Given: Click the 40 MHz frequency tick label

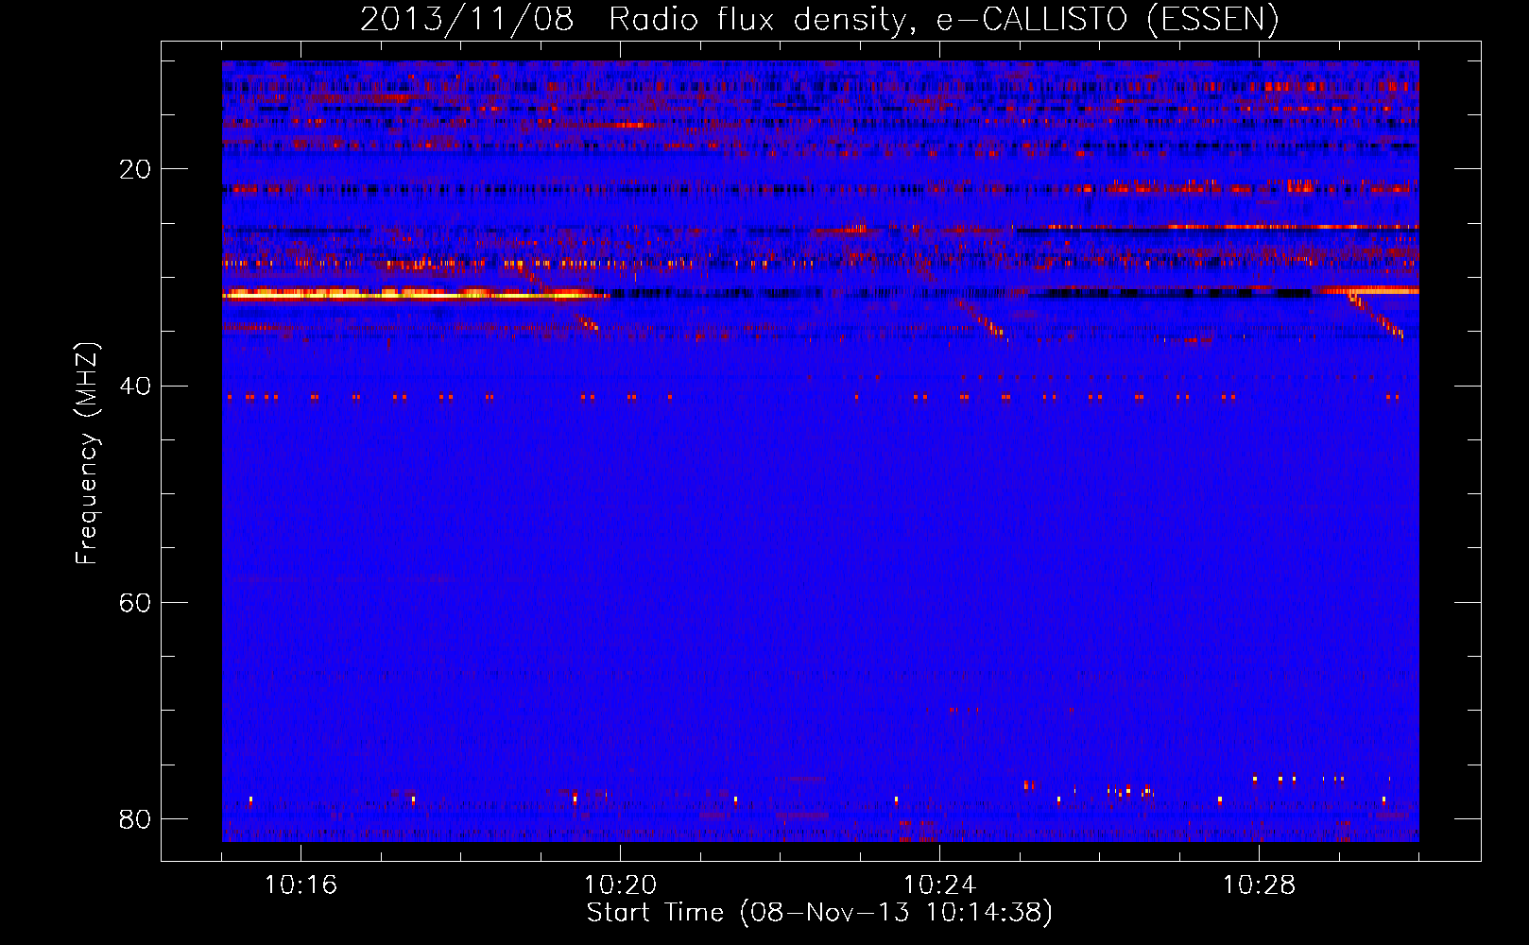Looking at the screenshot, I should pos(135,386).
